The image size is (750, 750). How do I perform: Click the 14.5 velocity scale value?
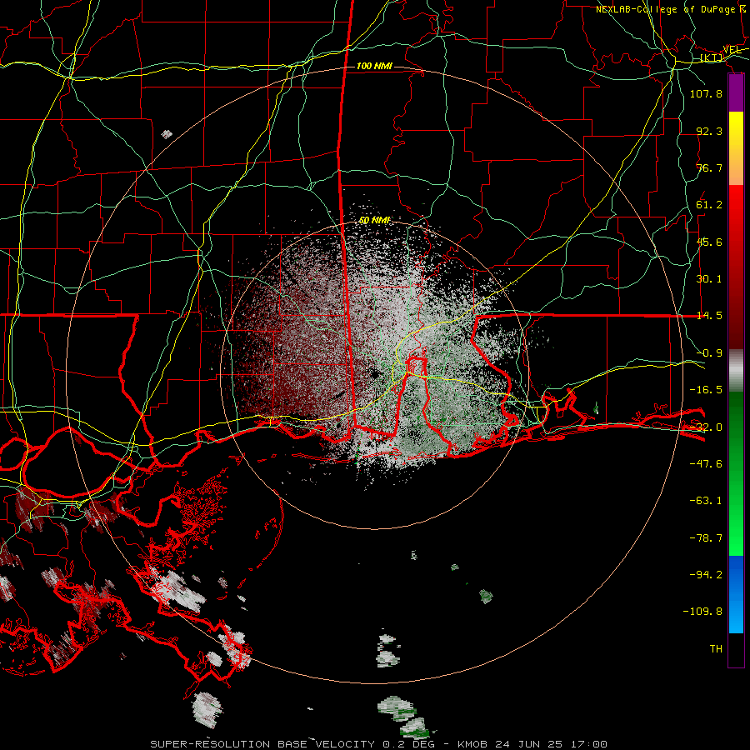click(709, 316)
